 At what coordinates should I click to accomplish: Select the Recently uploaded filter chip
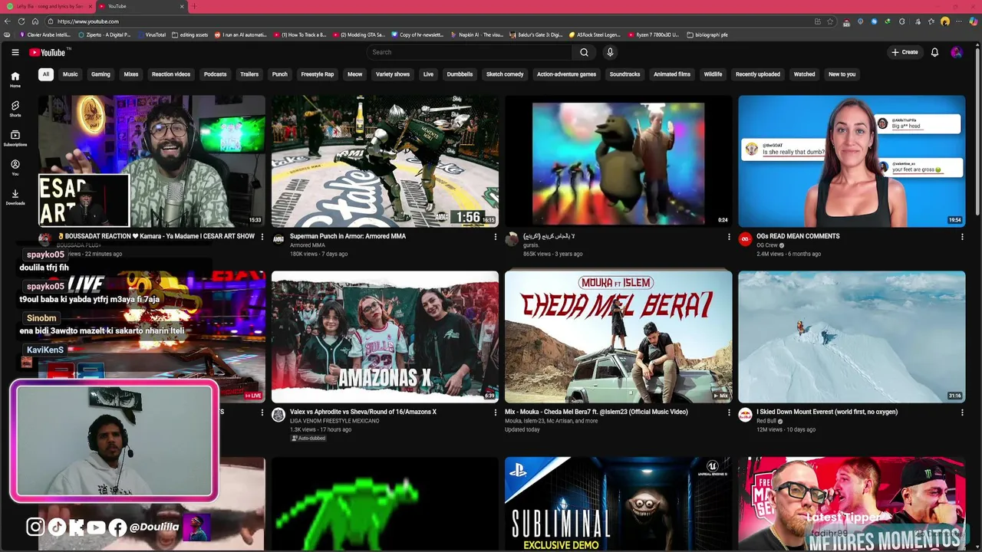[758, 74]
